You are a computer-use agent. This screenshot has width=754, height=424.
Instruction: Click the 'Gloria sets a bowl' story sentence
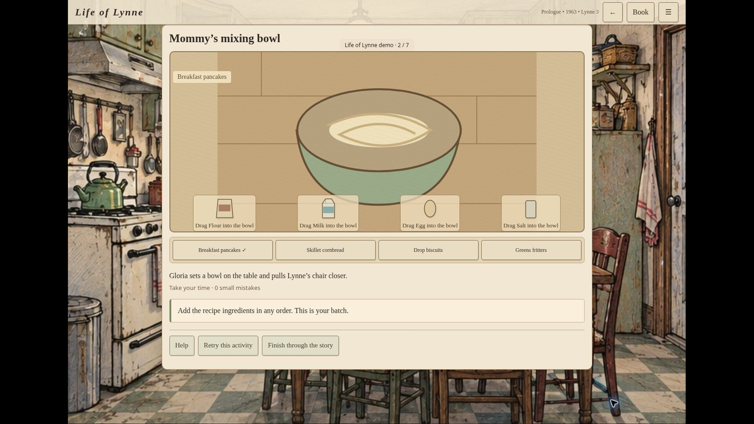(258, 276)
